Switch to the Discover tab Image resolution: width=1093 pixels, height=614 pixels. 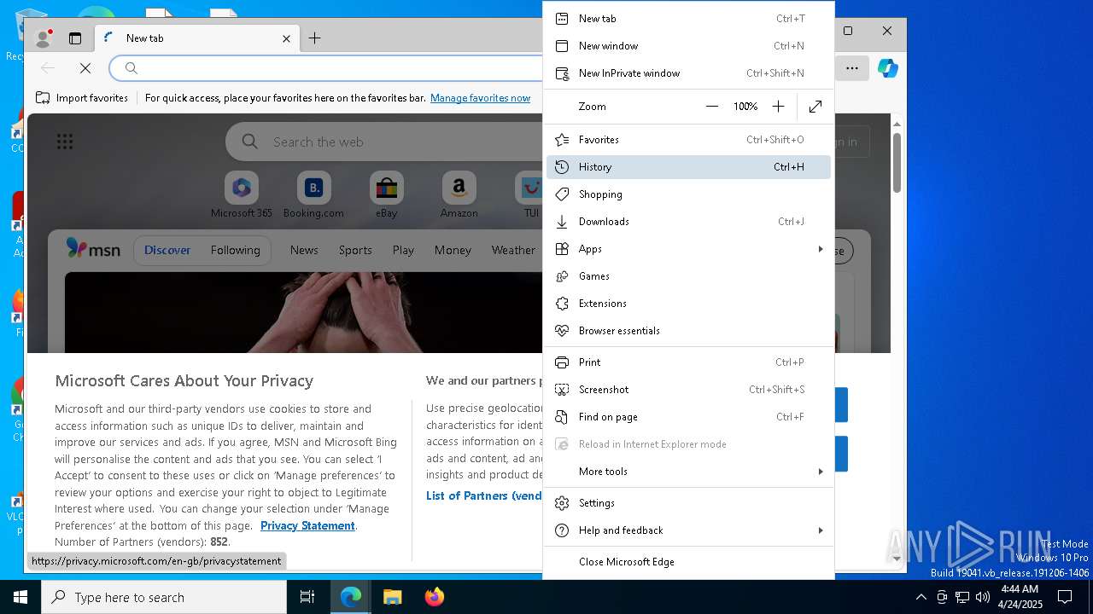(x=167, y=250)
